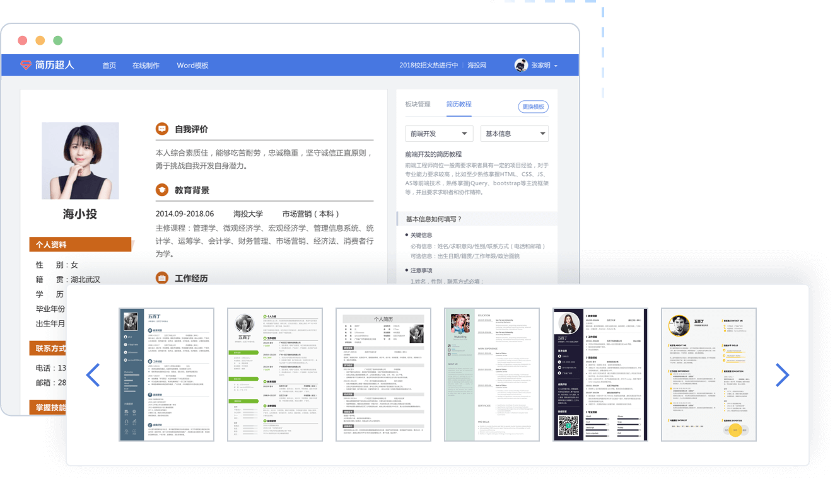Click the 籍贯 湖北武汉 row
This screenshot has width=835, height=479.
[68, 280]
